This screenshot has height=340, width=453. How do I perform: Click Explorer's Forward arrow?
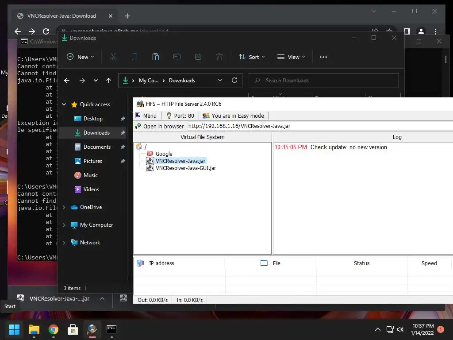point(82,81)
